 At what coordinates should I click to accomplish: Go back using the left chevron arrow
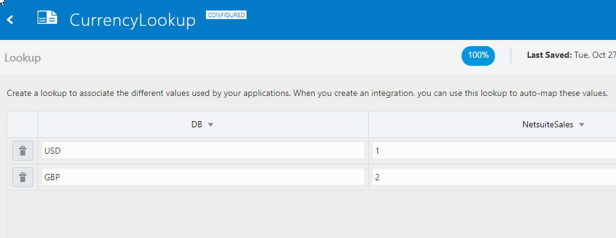10,20
